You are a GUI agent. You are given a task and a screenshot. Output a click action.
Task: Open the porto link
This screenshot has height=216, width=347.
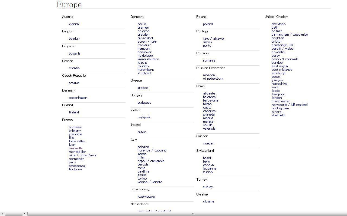pos(207,46)
